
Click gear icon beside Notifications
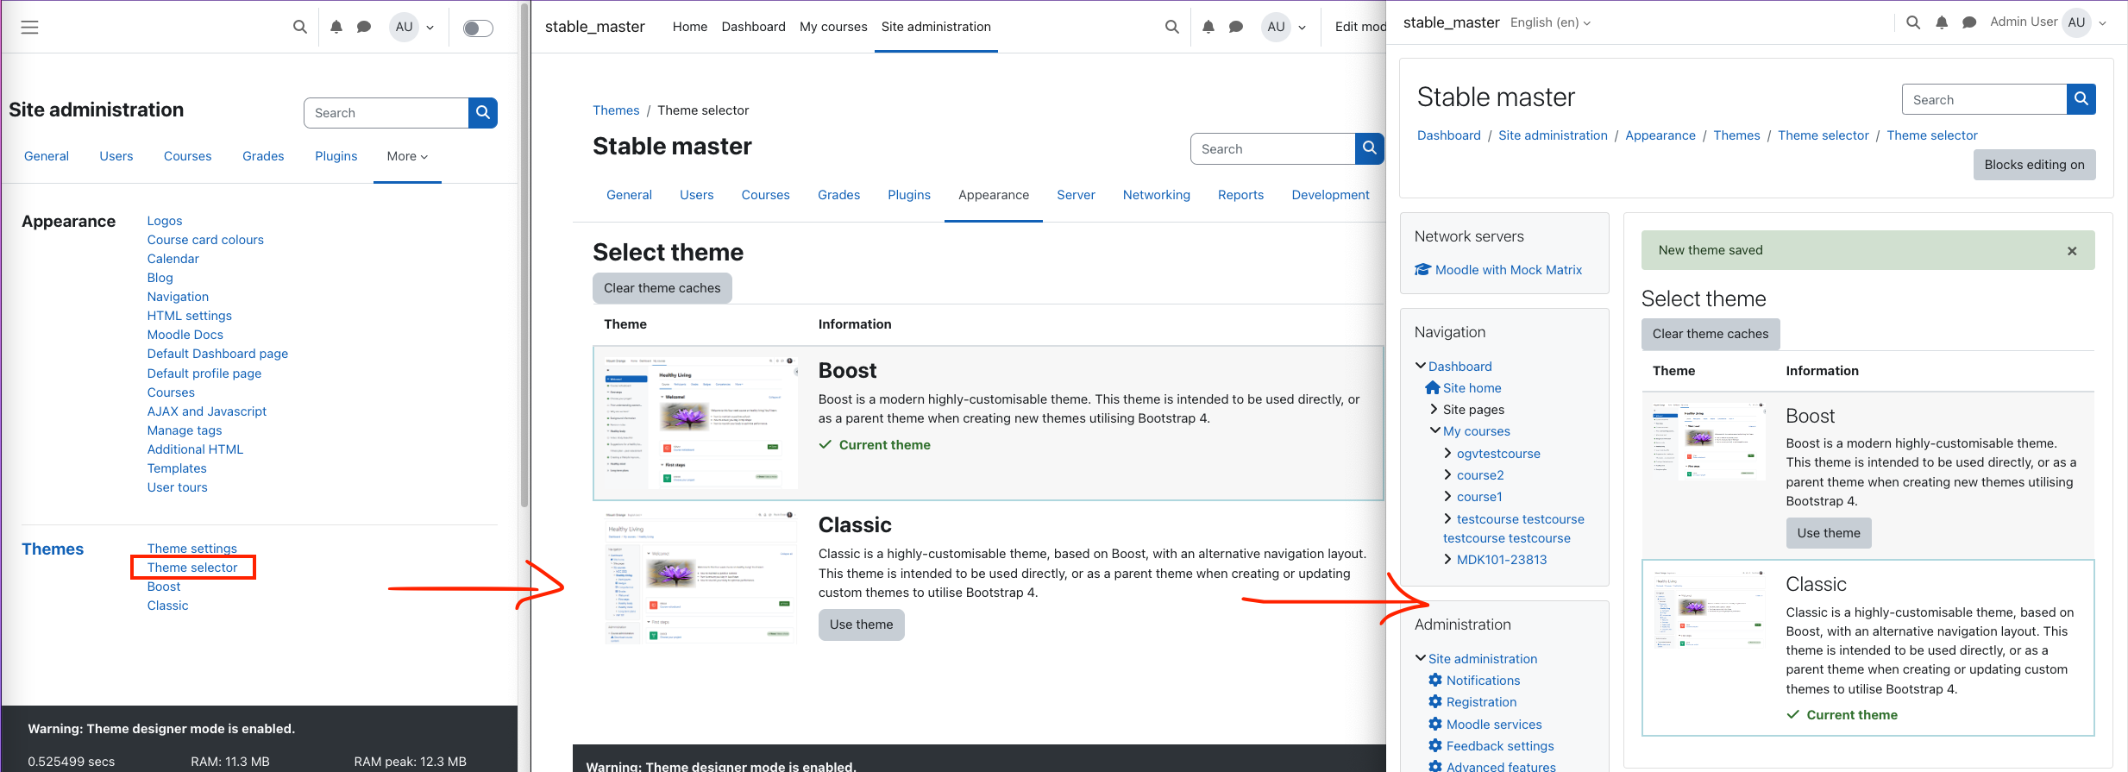(1435, 680)
